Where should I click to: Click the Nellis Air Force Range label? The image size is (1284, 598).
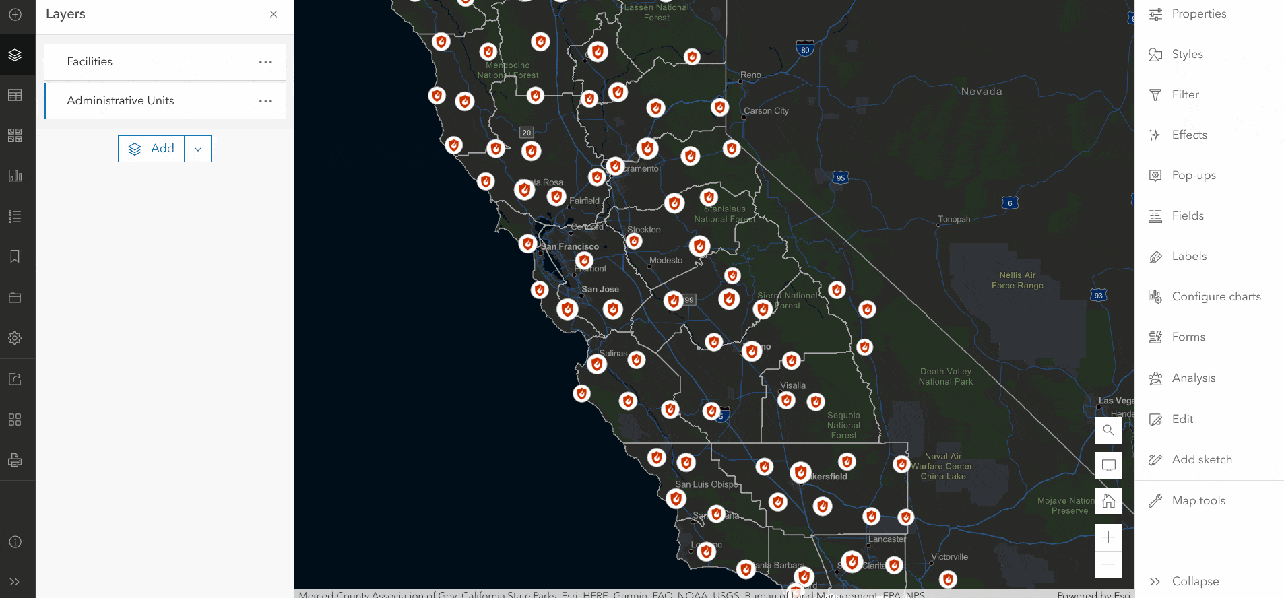pos(1017,280)
